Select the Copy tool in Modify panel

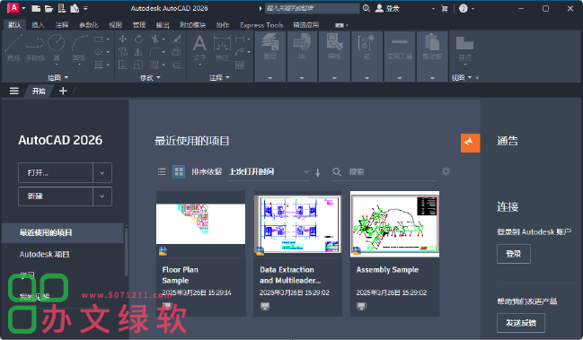coord(123,52)
